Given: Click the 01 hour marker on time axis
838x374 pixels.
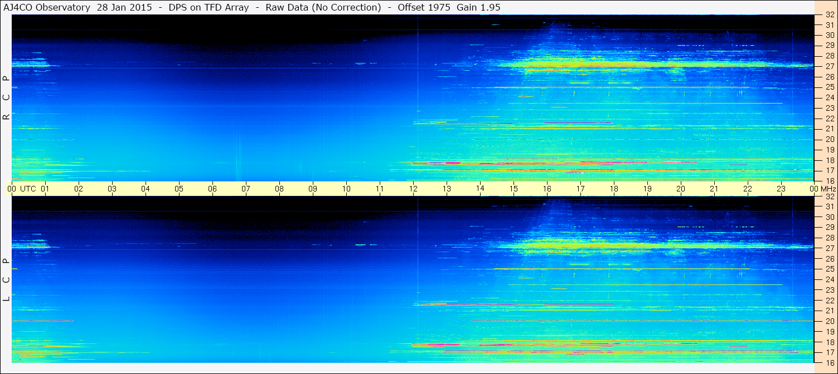Looking at the screenshot, I should pos(45,189).
